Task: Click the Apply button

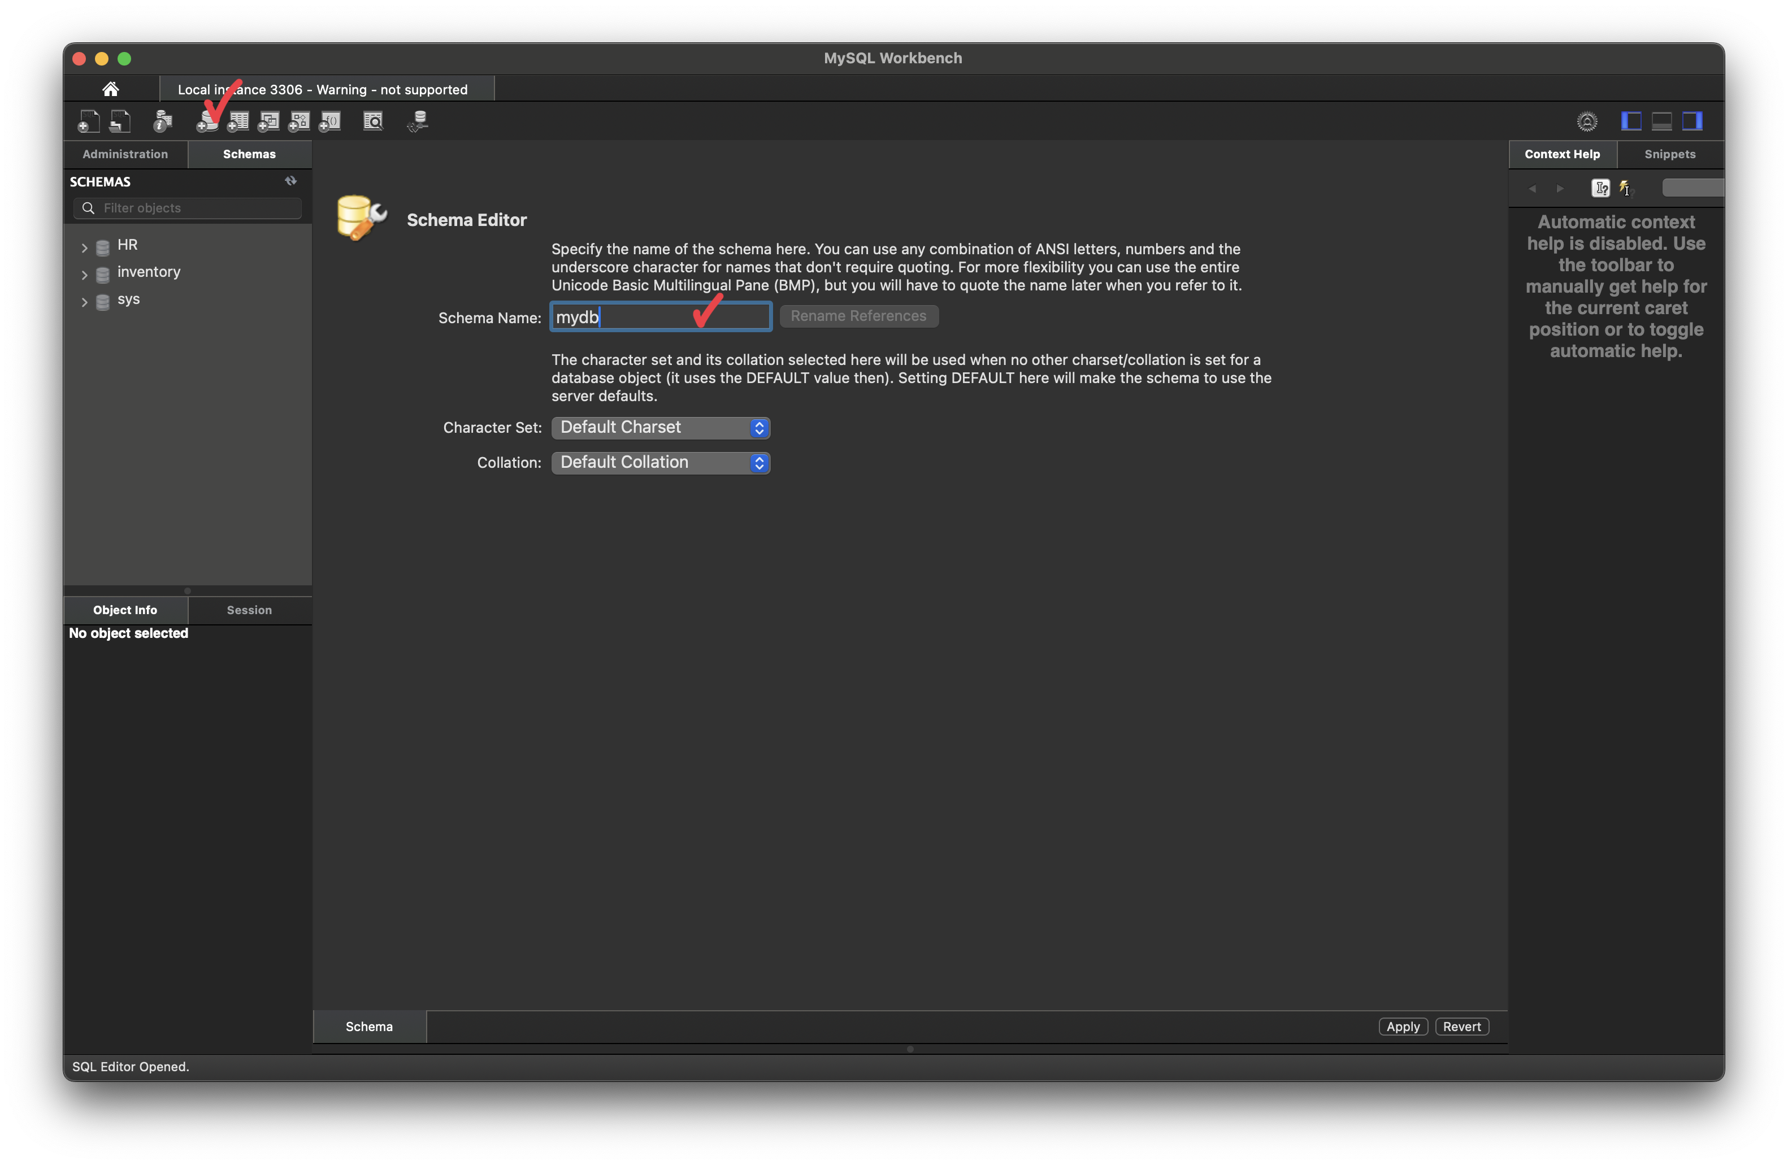Action: [1403, 1026]
